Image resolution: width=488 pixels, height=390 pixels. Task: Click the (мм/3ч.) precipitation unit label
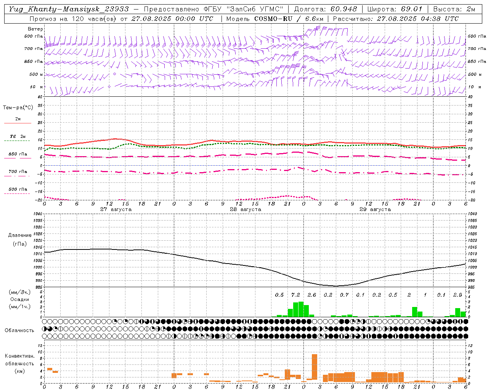(x=19, y=292)
